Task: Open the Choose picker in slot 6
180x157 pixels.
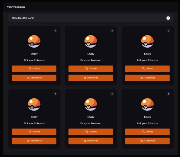Action: pos(147,132)
